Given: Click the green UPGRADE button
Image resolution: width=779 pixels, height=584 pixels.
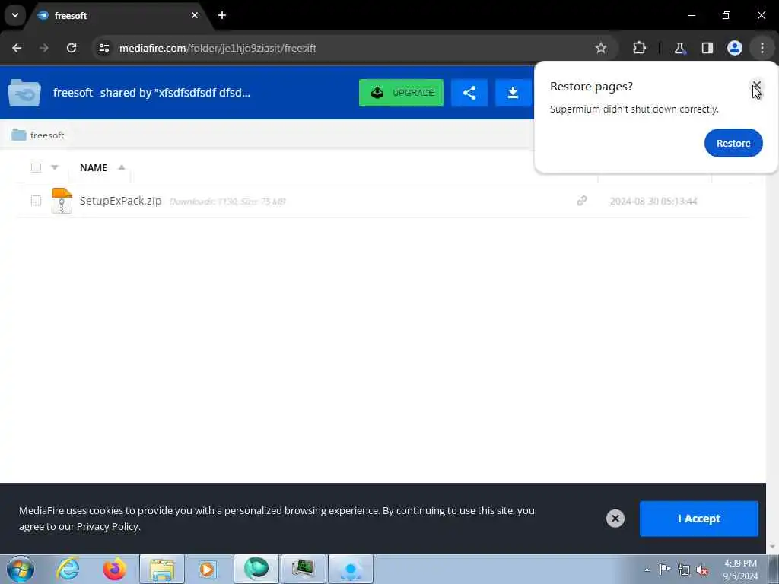Looking at the screenshot, I should [401, 93].
